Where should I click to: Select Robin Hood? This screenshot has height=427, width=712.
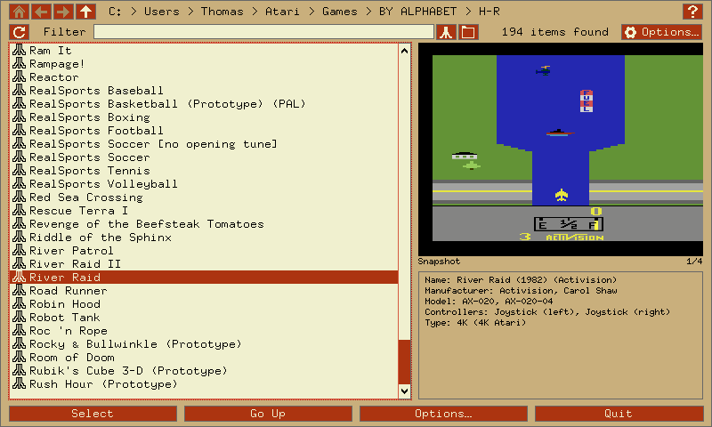click(x=204, y=304)
